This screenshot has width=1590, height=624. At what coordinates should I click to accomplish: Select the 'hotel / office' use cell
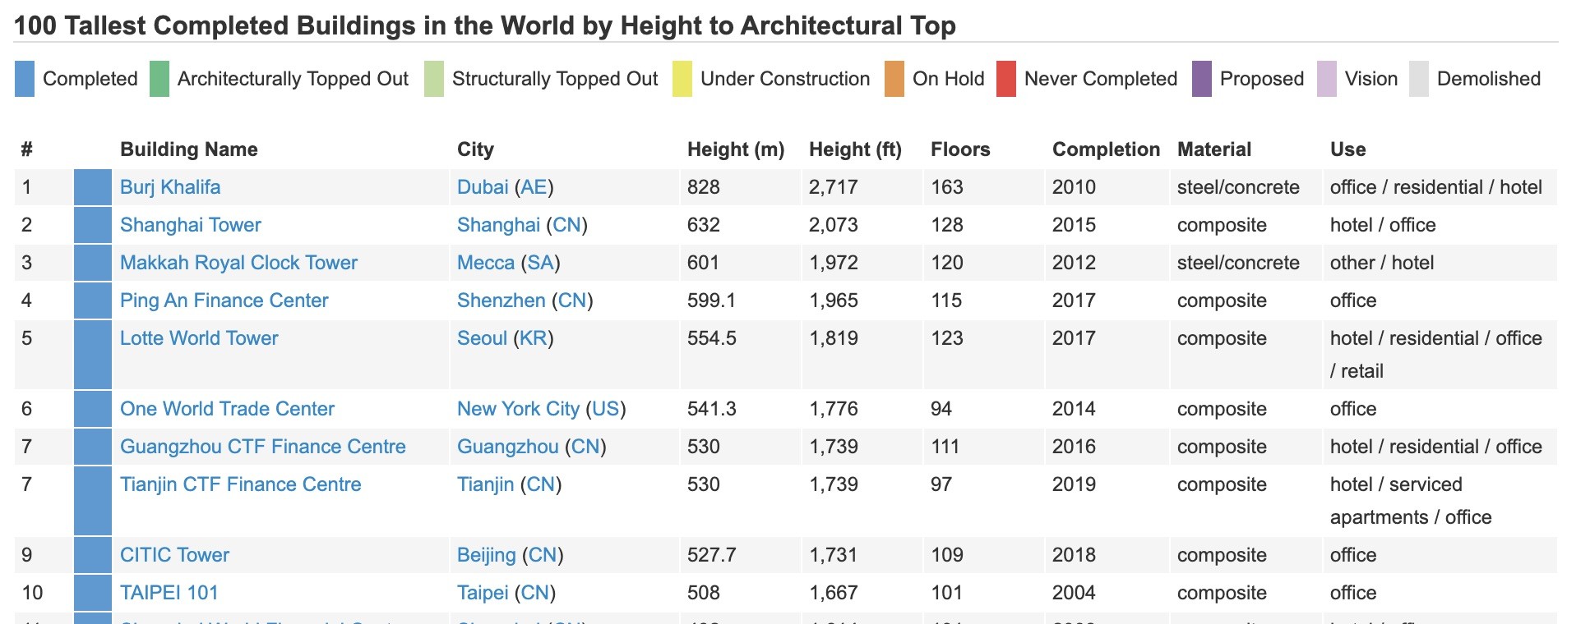(x=1383, y=225)
